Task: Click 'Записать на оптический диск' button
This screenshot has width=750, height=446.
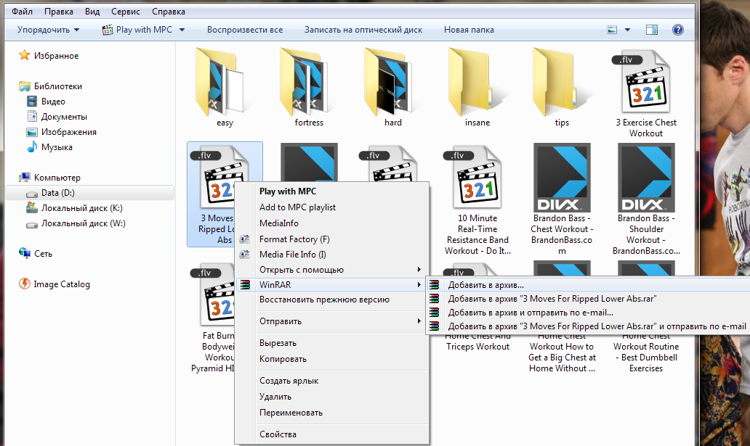Action: [363, 30]
